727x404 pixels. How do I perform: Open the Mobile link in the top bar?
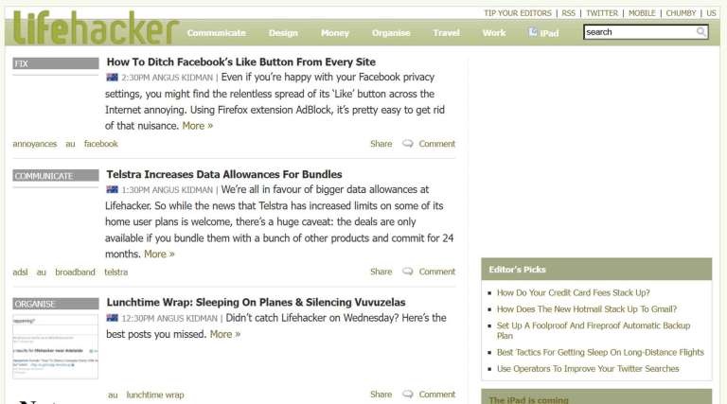tap(642, 13)
